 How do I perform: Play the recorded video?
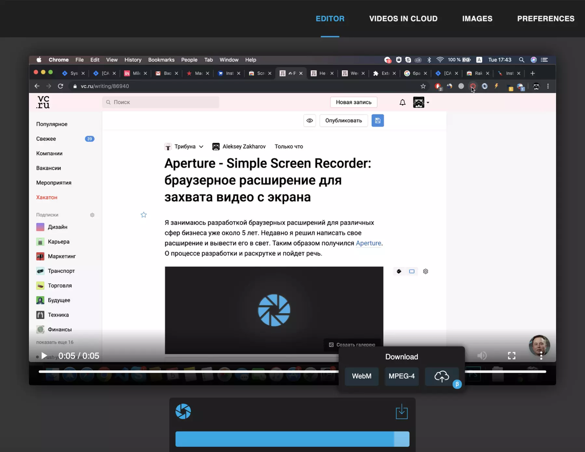[44, 356]
